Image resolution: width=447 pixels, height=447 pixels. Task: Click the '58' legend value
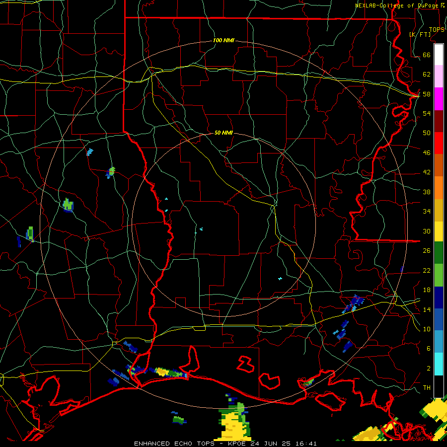[x=427, y=94]
